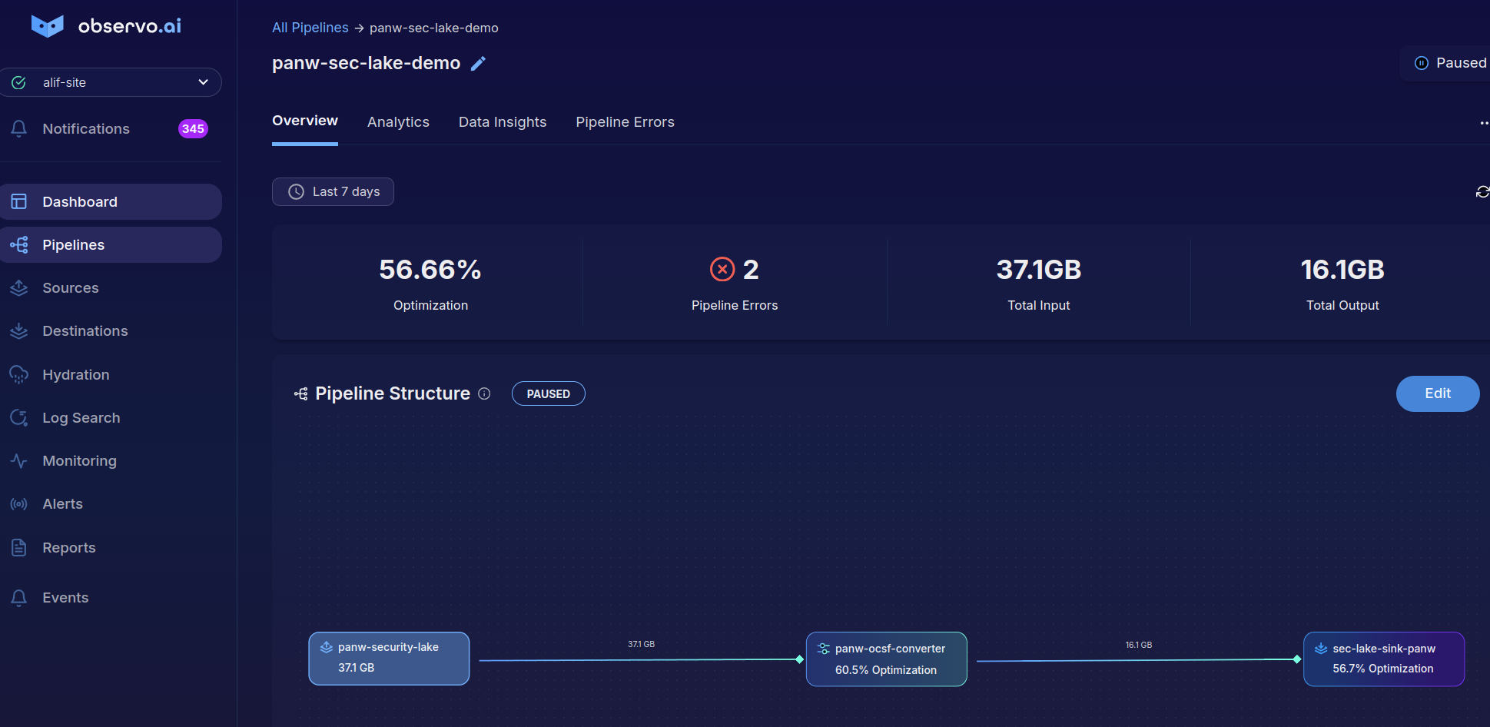Click the info icon next to Pipeline Structure
The height and width of the screenshot is (727, 1490).
coord(484,393)
